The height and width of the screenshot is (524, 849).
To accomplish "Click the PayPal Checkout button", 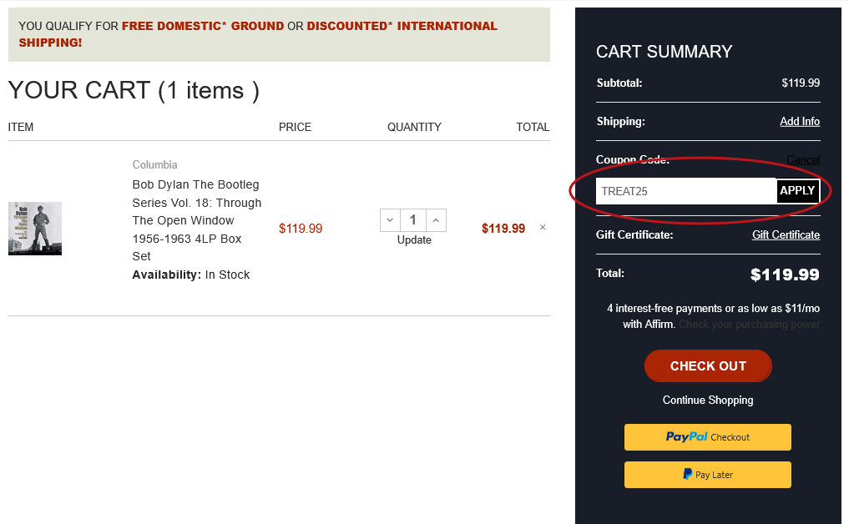I will pyautogui.click(x=707, y=436).
